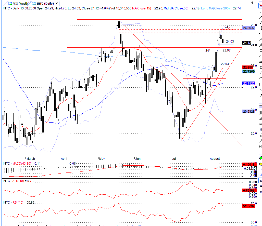Click the RSI(15) indicator label
262x226 pixels.
click(18, 203)
